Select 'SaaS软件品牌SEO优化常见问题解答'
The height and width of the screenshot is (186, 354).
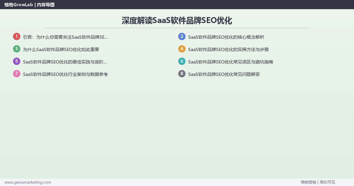pos(224,74)
